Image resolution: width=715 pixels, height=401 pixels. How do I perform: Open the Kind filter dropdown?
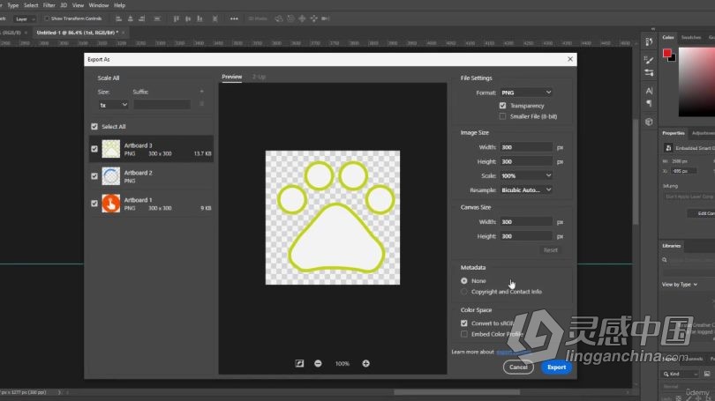(681, 375)
